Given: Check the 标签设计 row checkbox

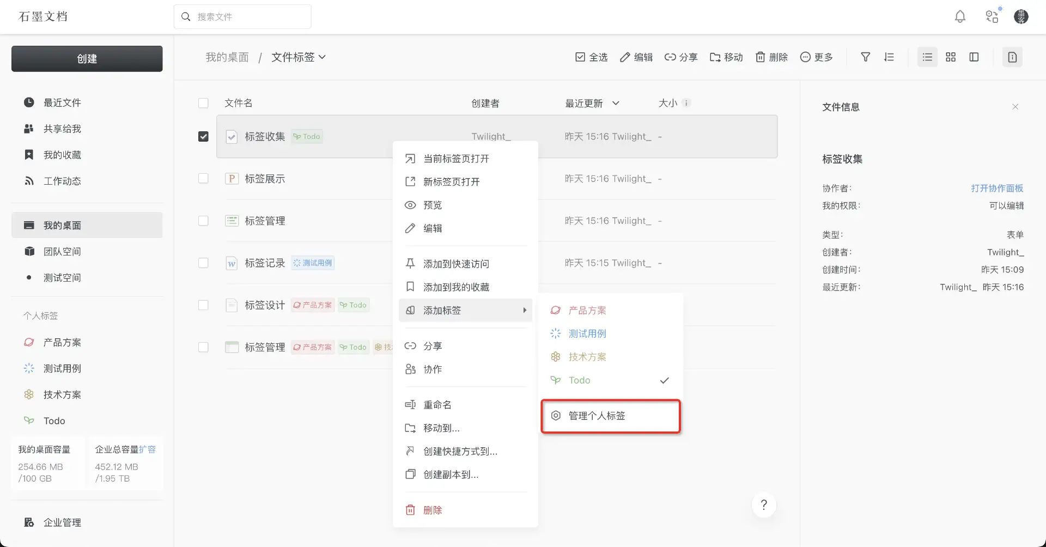Looking at the screenshot, I should pos(203,305).
